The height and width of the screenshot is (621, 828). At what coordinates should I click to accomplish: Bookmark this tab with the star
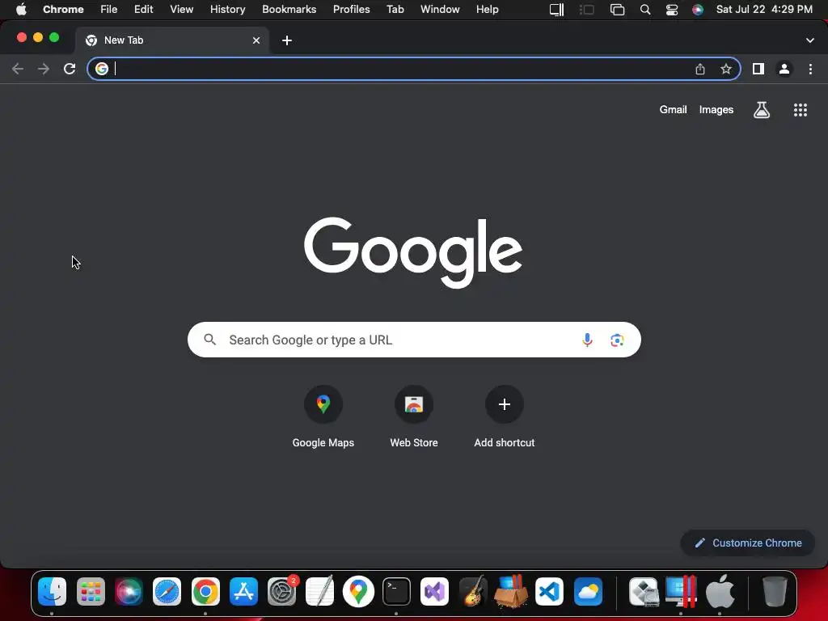click(x=726, y=69)
